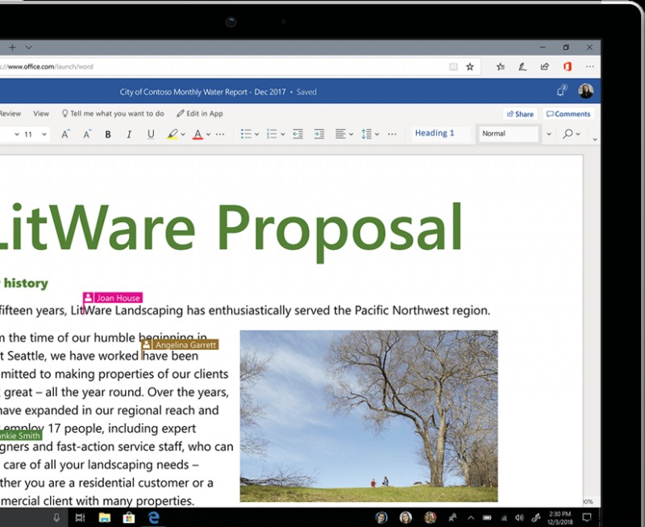Open the font size dropdown

[x=43, y=134]
